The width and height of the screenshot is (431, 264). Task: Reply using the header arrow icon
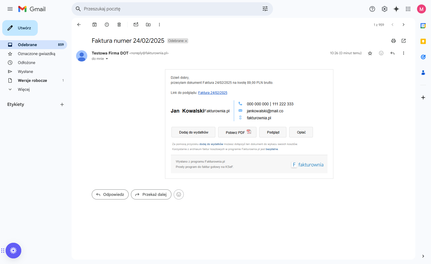pos(392,53)
